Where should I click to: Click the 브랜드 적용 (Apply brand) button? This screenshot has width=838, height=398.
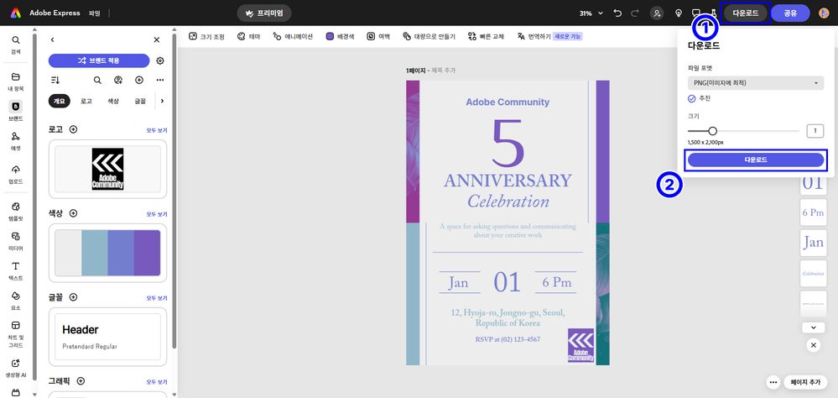[x=99, y=61]
